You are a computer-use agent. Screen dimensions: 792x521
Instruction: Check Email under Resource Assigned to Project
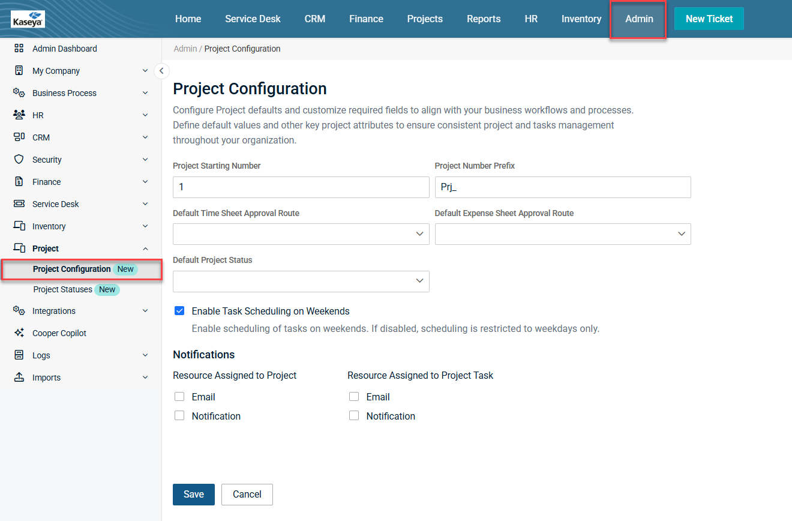pos(179,397)
